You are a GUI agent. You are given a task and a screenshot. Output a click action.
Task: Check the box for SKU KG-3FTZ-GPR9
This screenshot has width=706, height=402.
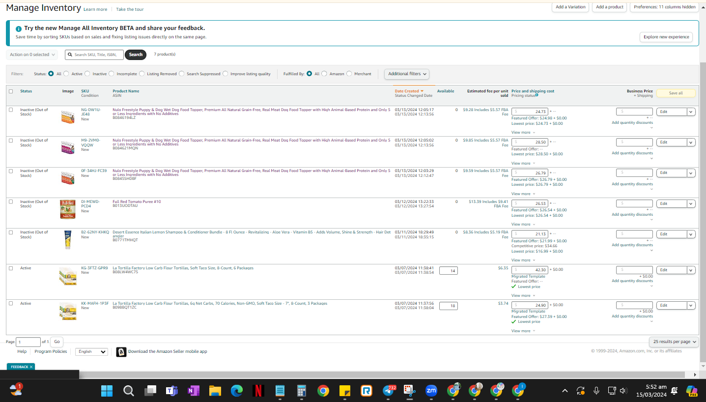(11, 268)
